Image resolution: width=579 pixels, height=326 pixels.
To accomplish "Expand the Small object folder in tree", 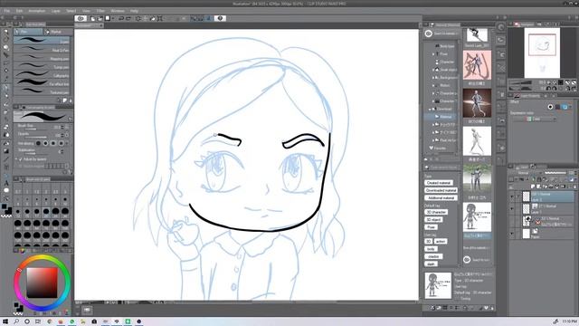I will coord(433,70).
